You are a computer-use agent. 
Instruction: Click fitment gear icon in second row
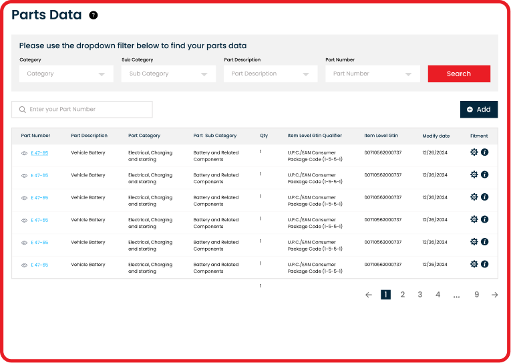(x=474, y=174)
